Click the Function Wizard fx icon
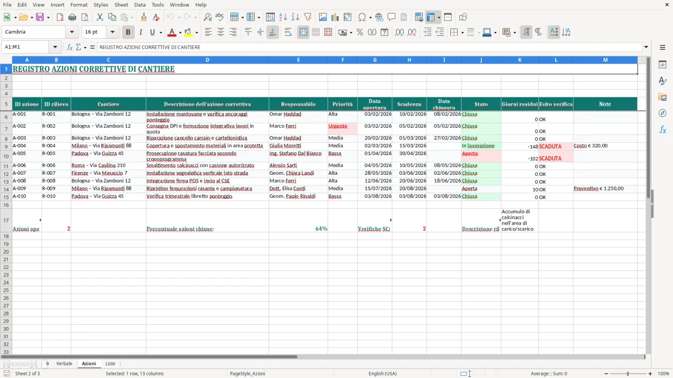This screenshot has width=673, height=378. click(x=70, y=47)
